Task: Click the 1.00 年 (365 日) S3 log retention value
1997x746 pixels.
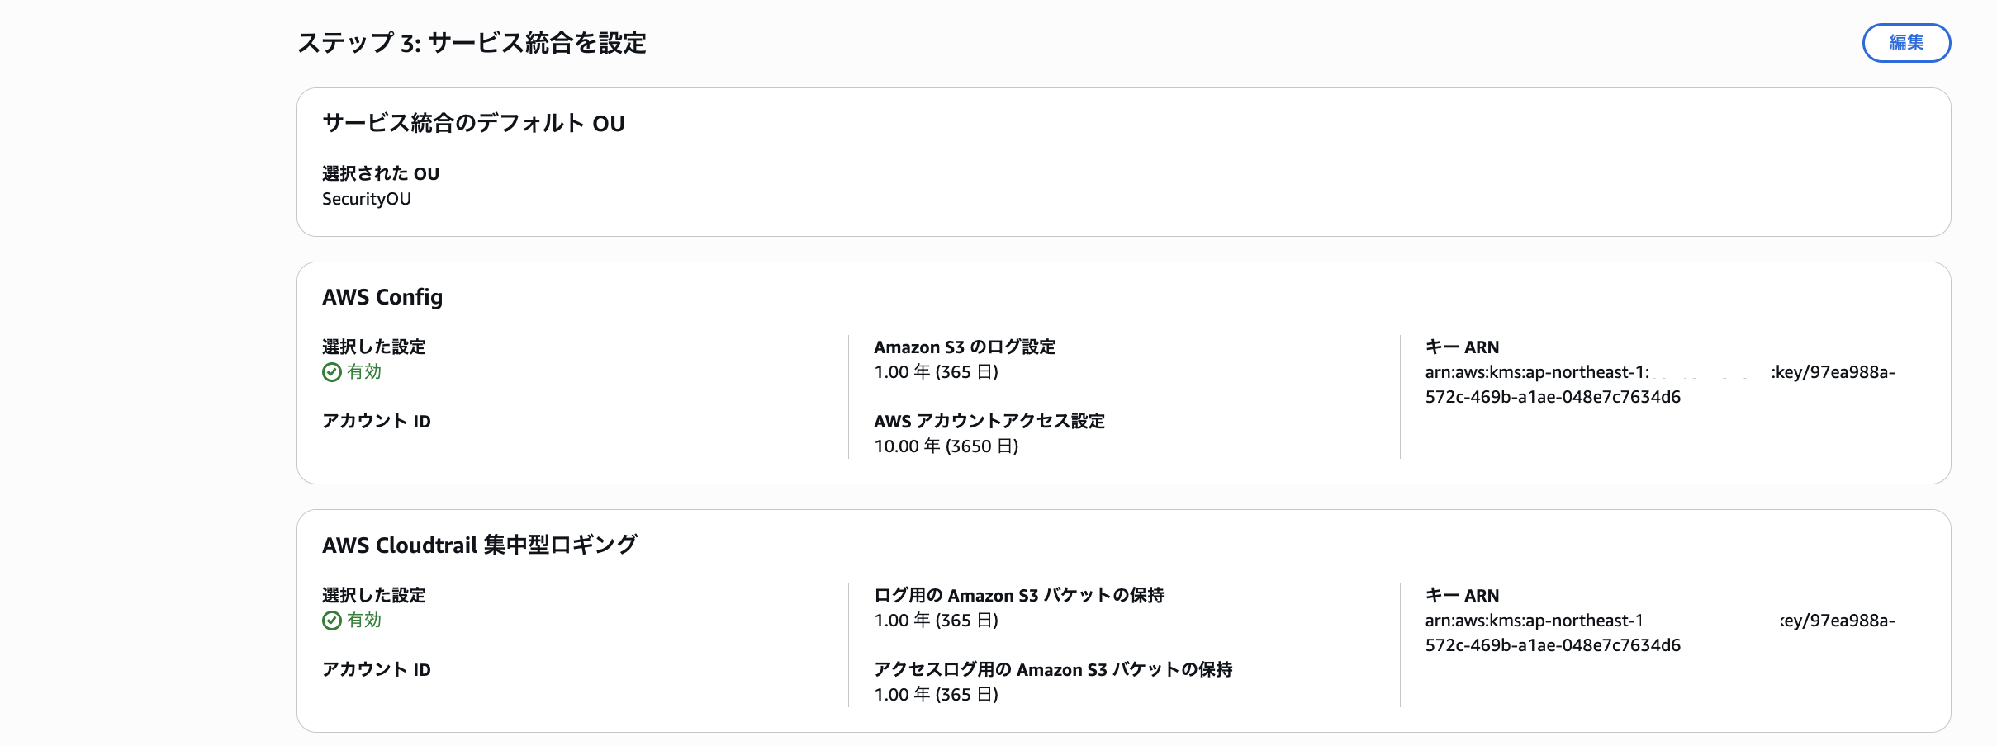Action: (936, 372)
